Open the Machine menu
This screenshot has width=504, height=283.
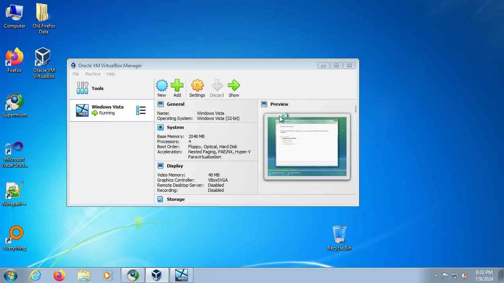(93, 74)
